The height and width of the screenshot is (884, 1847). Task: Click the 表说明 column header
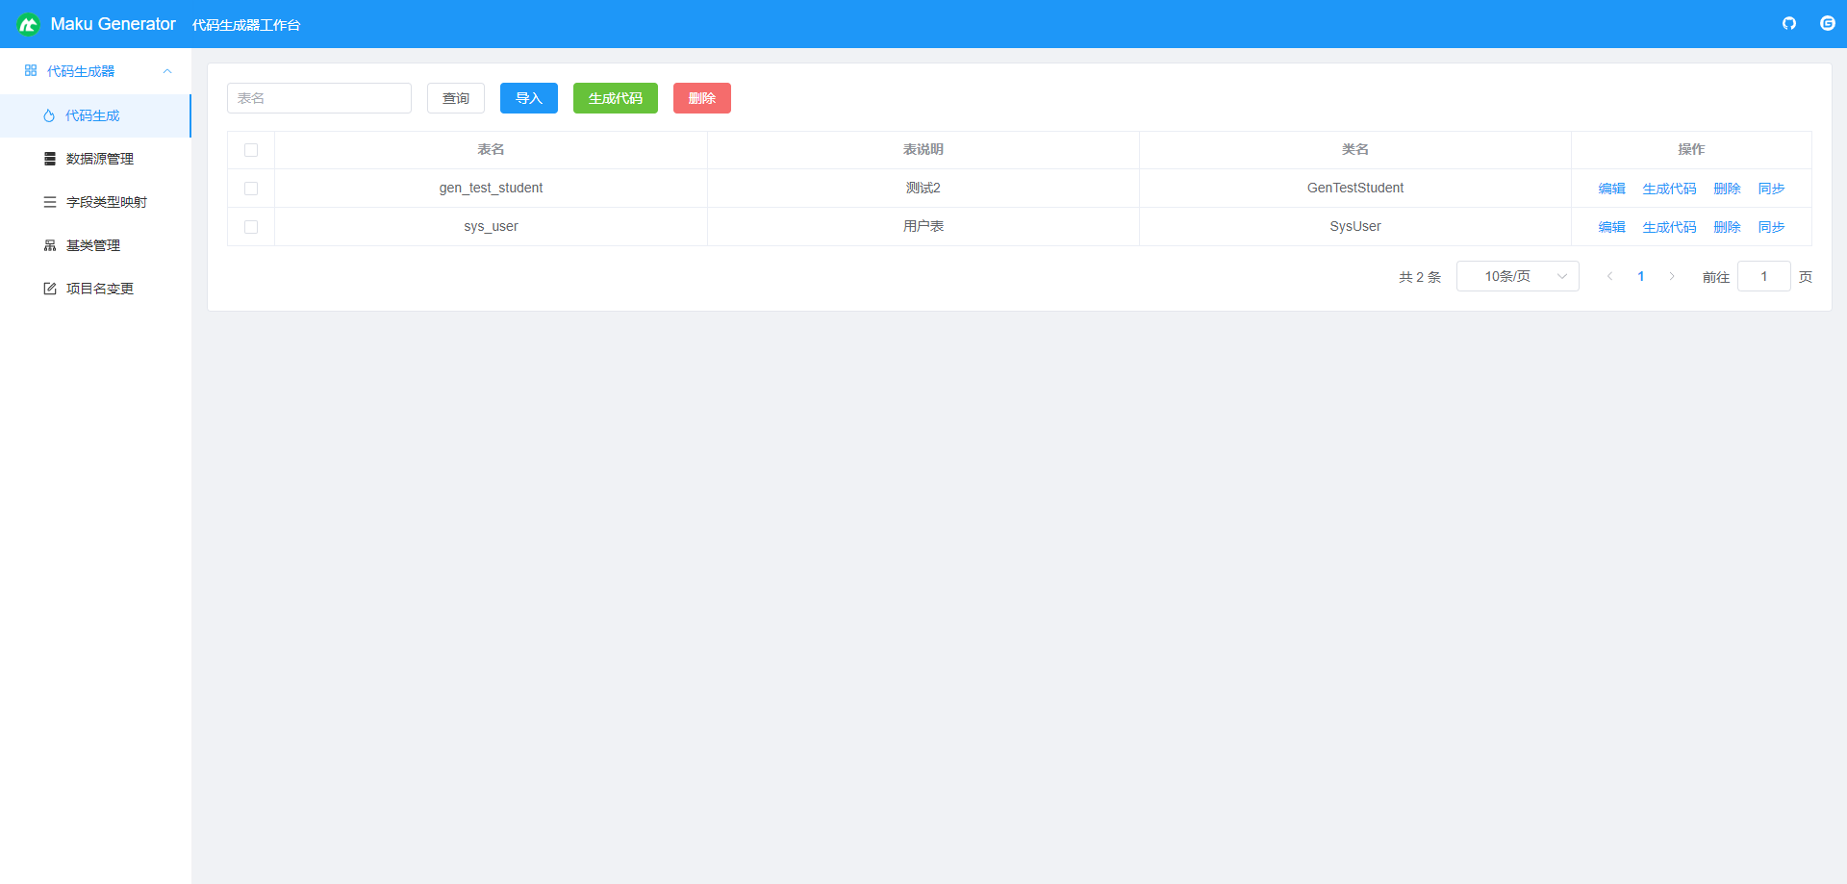(923, 149)
